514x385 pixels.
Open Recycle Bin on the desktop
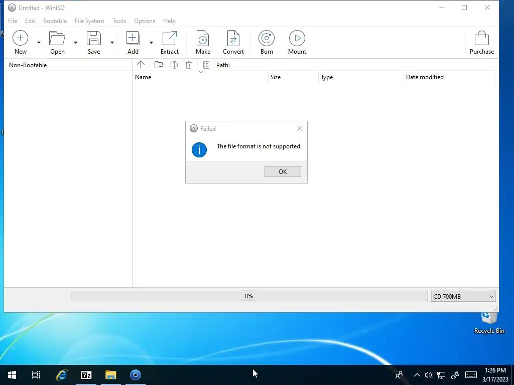489,323
